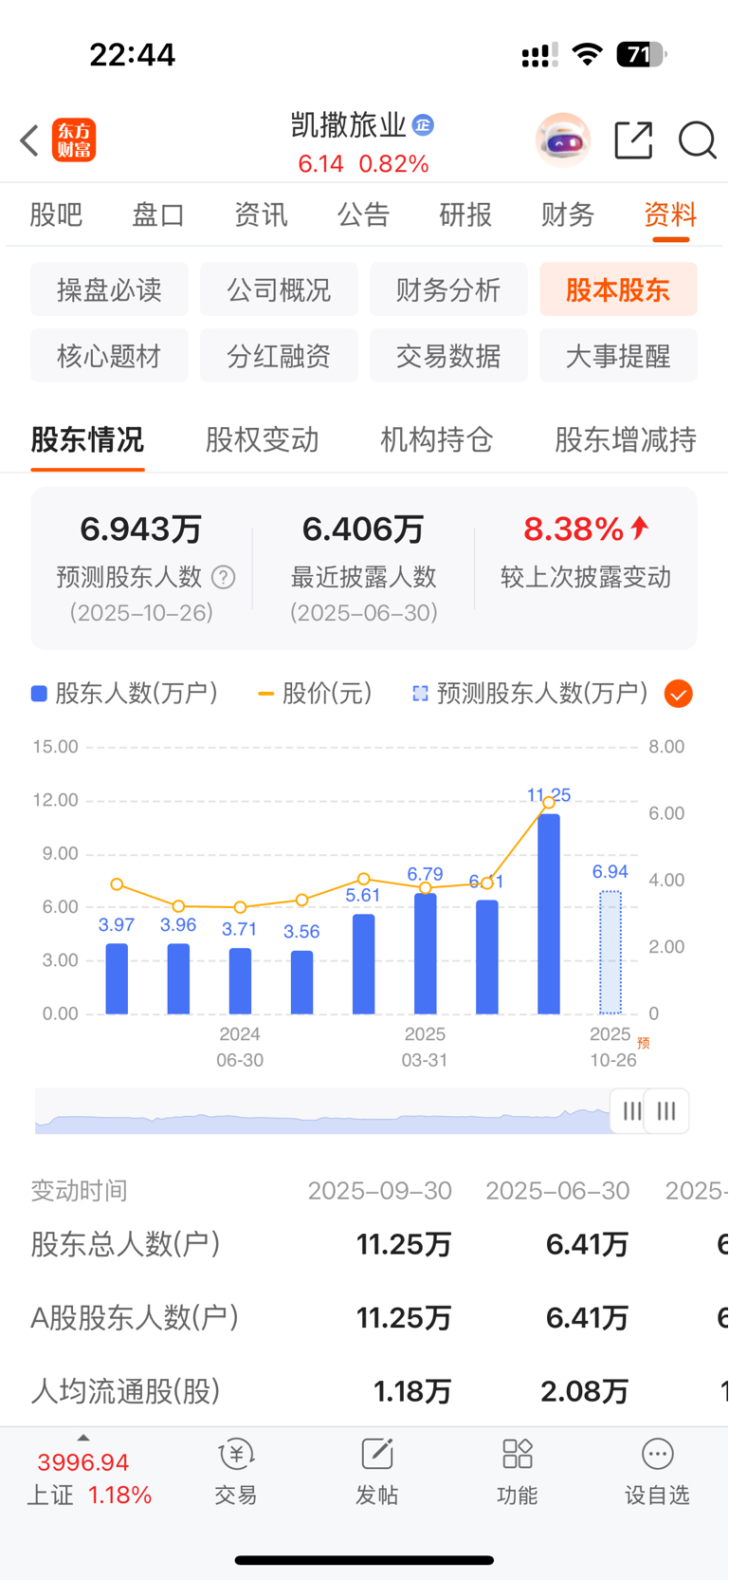The image size is (729, 1580).
Task: Open the 财务分析 section button
Action: (448, 289)
